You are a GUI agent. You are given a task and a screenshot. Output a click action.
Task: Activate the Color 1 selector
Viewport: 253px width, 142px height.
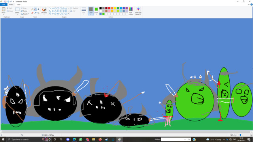91,11
